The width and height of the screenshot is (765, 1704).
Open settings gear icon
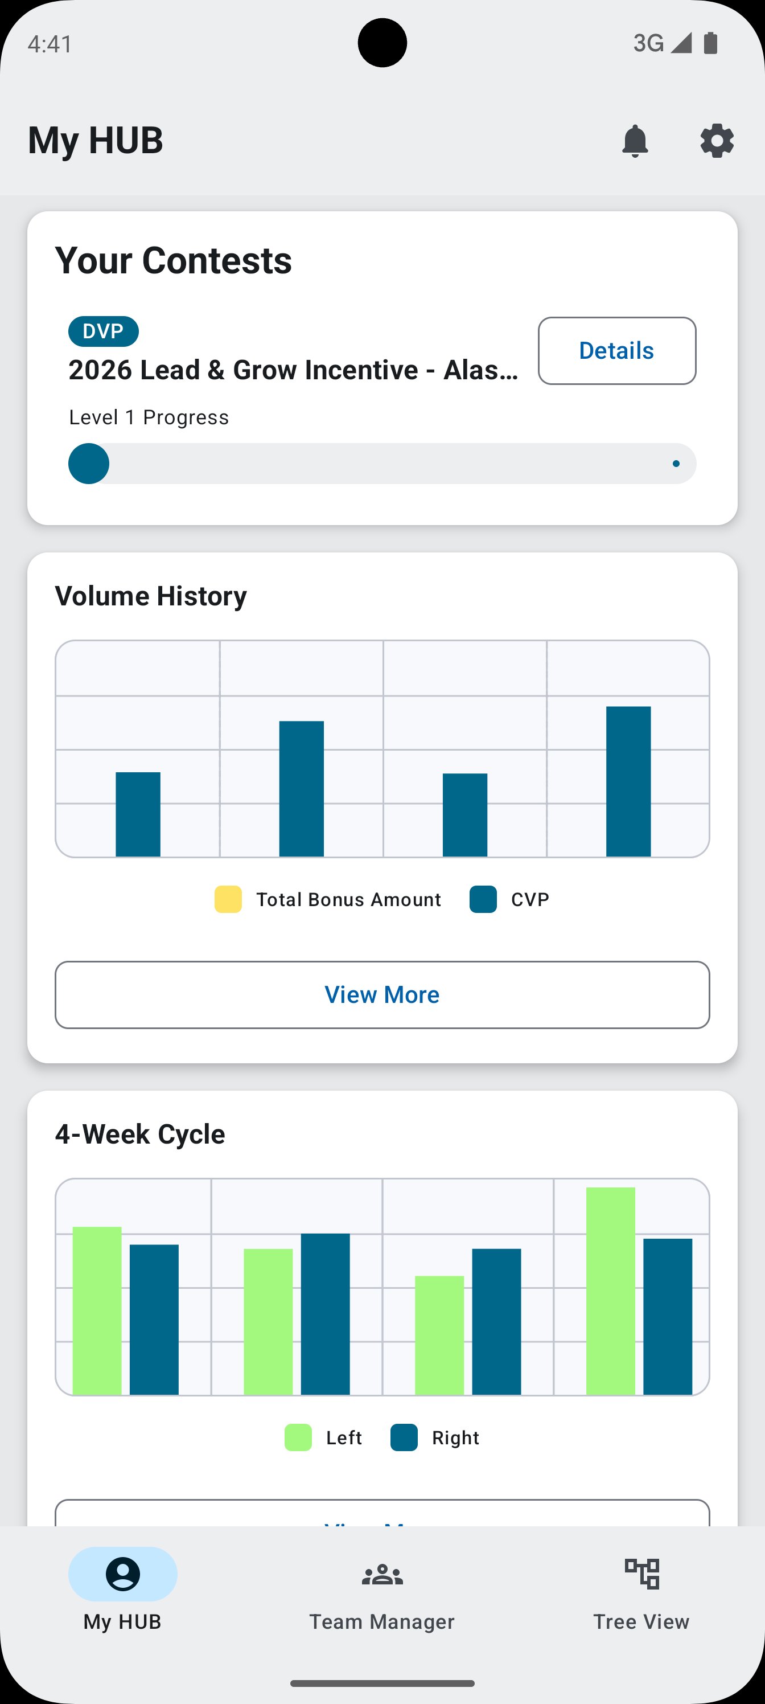pyautogui.click(x=717, y=141)
